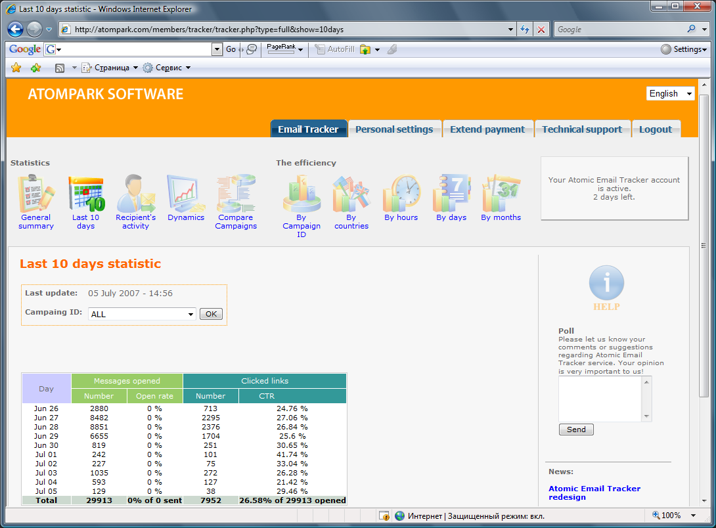Click the Google toolbar highlighter icon
This screenshot has height=528, width=716.
(x=392, y=49)
